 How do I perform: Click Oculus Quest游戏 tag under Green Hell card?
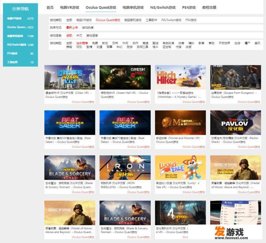tap(138, 102)
